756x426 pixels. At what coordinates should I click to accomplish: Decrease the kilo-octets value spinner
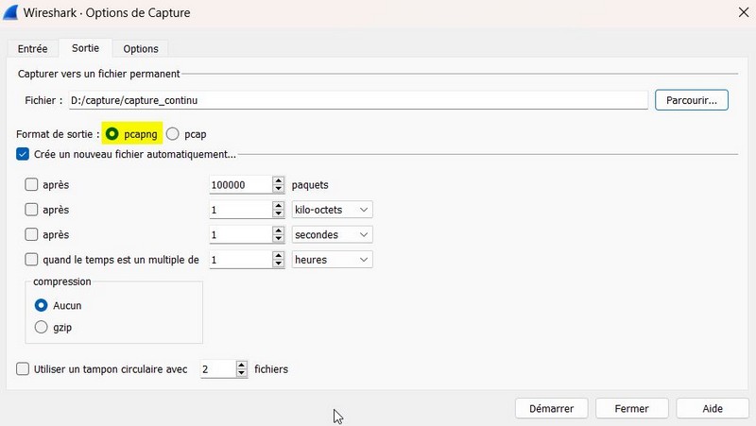coord(278,213)
